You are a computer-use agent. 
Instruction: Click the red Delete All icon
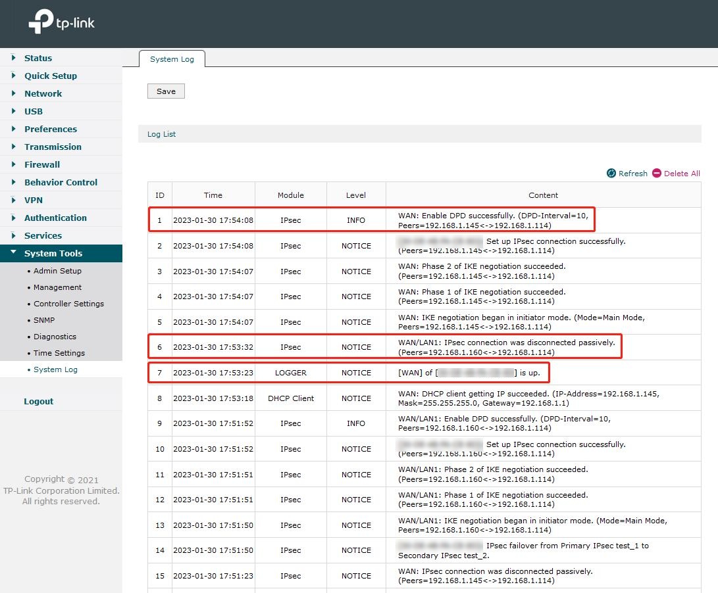tap(656, 174)
